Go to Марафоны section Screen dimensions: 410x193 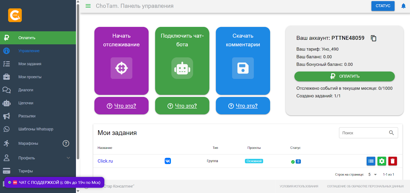click(x=38, y=143)
